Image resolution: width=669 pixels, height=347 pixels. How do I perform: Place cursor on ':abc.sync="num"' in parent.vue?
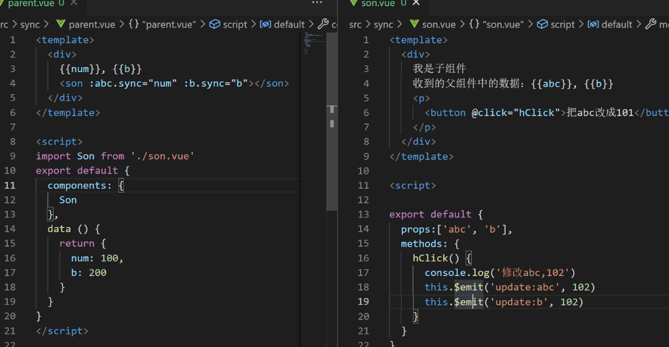click(x=132, y=83)
